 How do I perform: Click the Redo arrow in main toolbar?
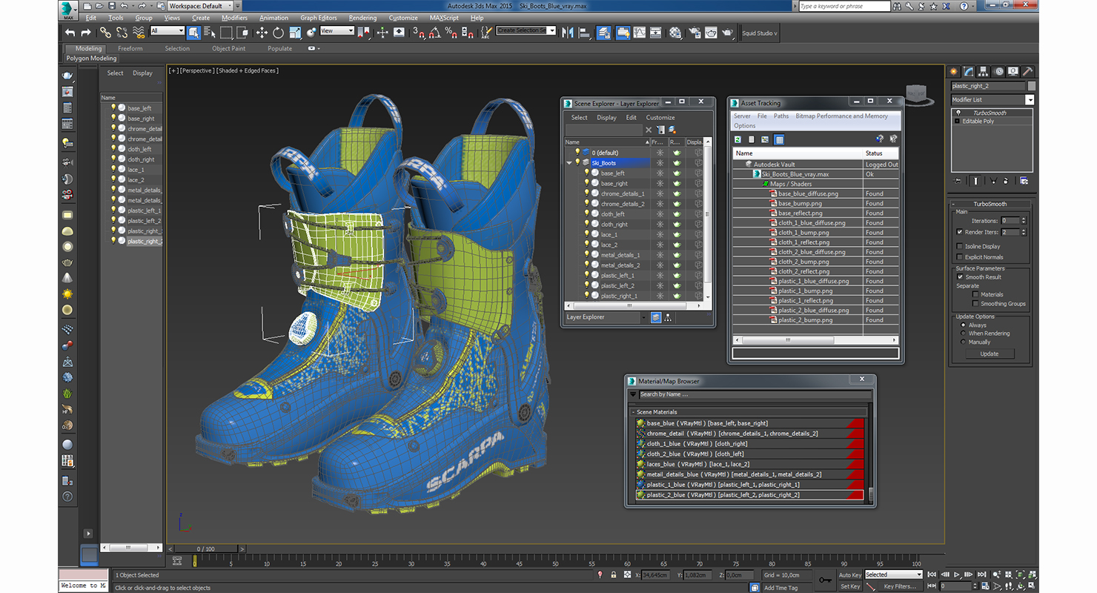[x=86, y=33]
